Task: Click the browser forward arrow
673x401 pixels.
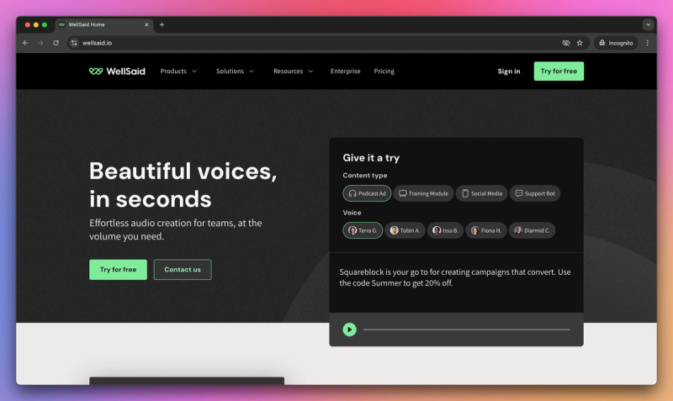Action: tap(40, 43)
